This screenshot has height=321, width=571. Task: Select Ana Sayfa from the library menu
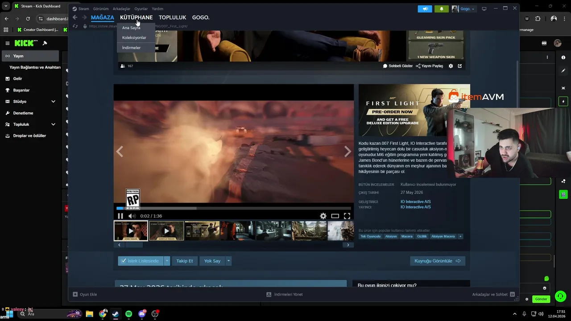(x=131, y=28)
